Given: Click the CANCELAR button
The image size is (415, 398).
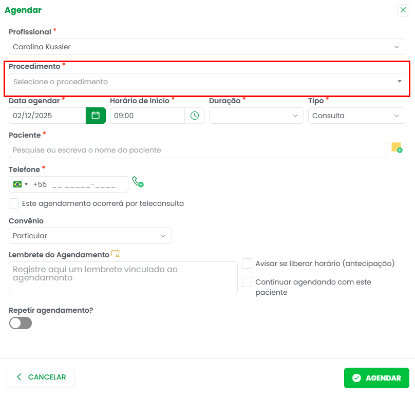Looking at the screenshot, I should pyautogui.click(x=41, y=377).
